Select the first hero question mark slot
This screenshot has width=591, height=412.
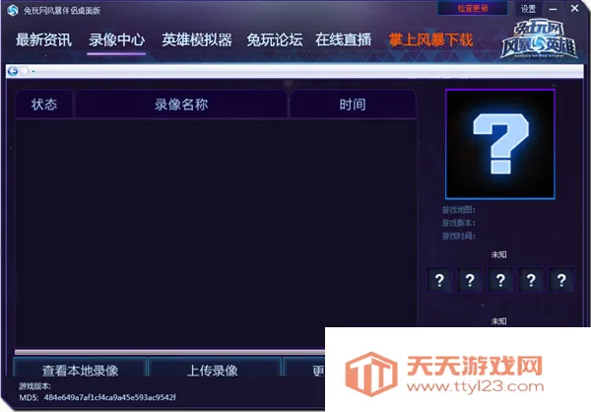(439, 280)
